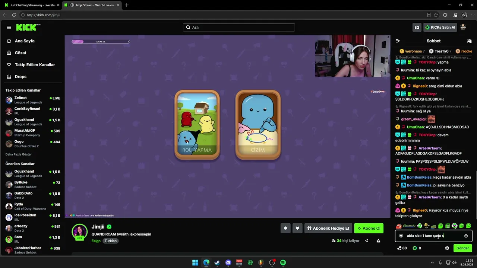Click the red emote in quick emotes
477x268 pixels.
[x=399, y=226]
